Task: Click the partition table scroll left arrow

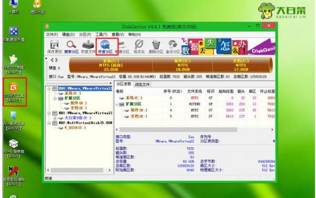Action: (117, 130)
